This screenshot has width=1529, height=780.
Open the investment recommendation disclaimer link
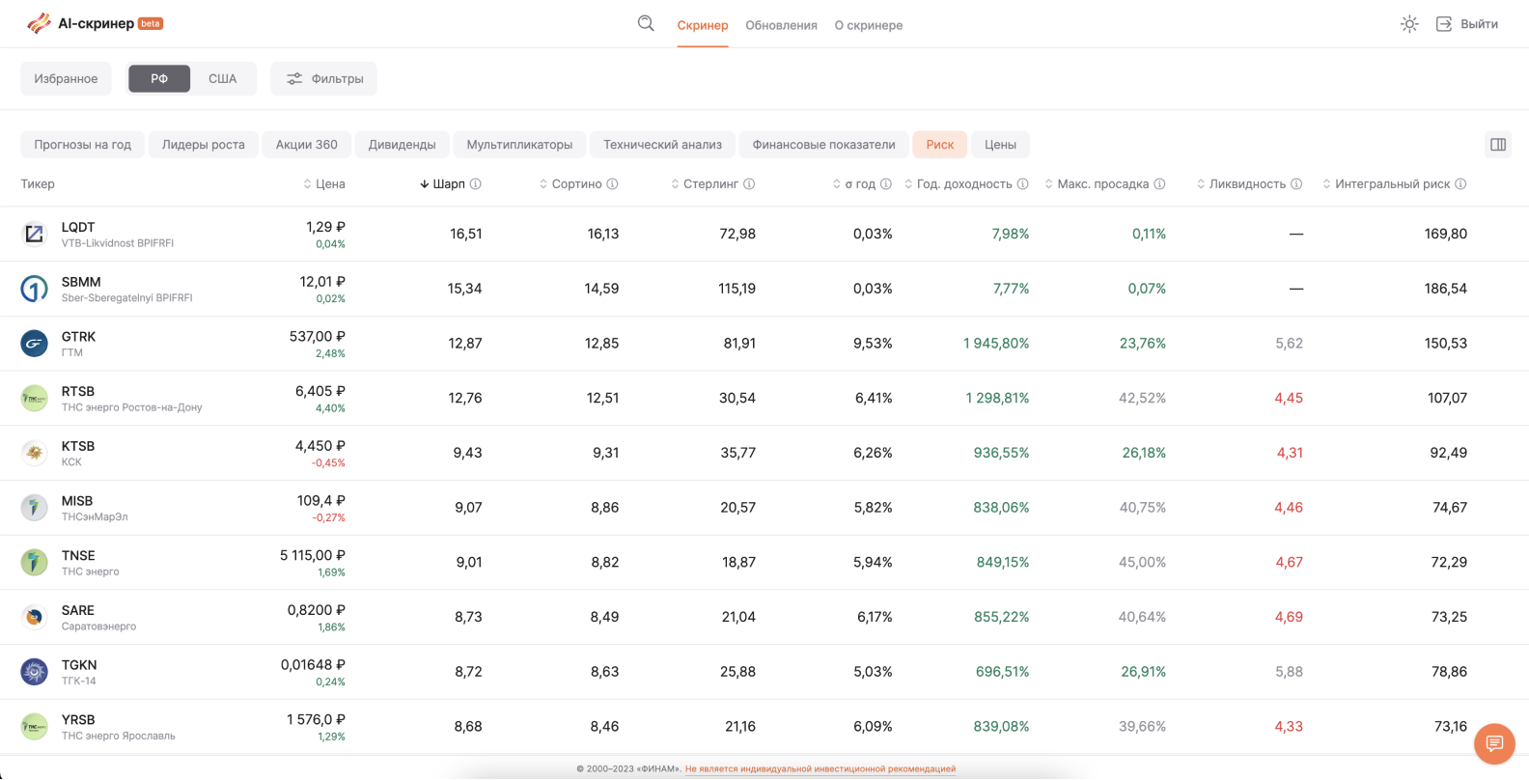point(820,769)
